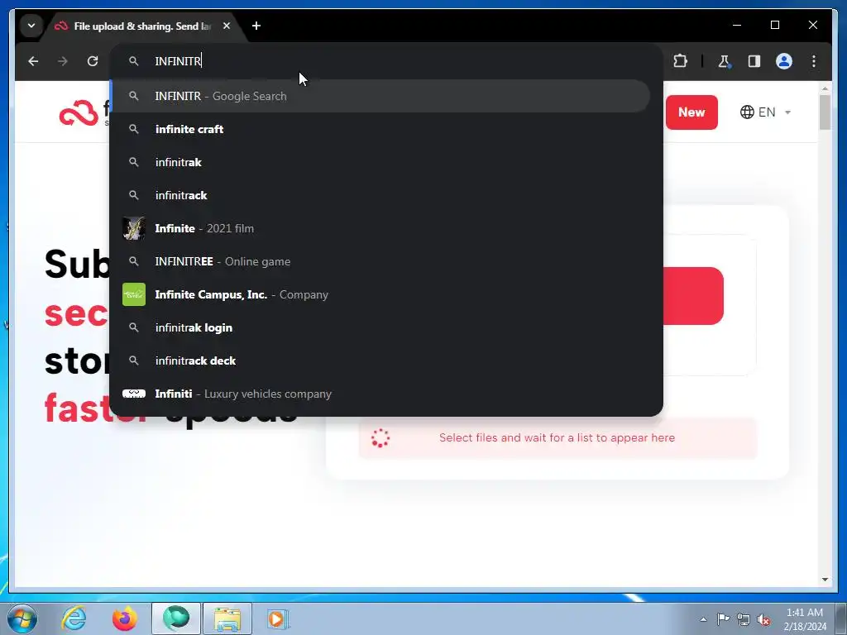The image size is (847, 635).
Task: Reload the current page
Action: coord(93,61)
